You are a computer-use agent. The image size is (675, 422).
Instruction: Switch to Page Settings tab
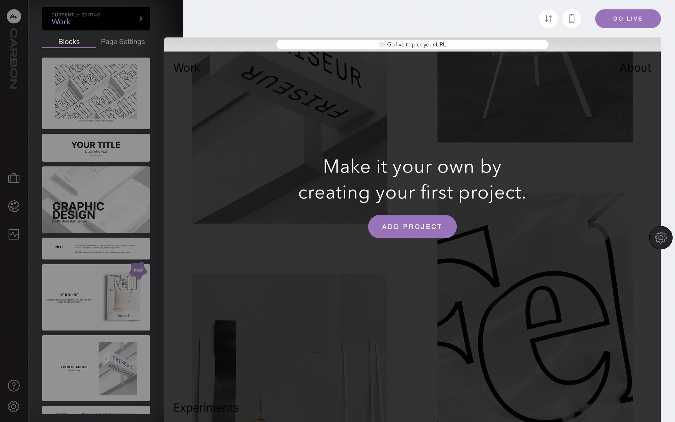point(123,41)
